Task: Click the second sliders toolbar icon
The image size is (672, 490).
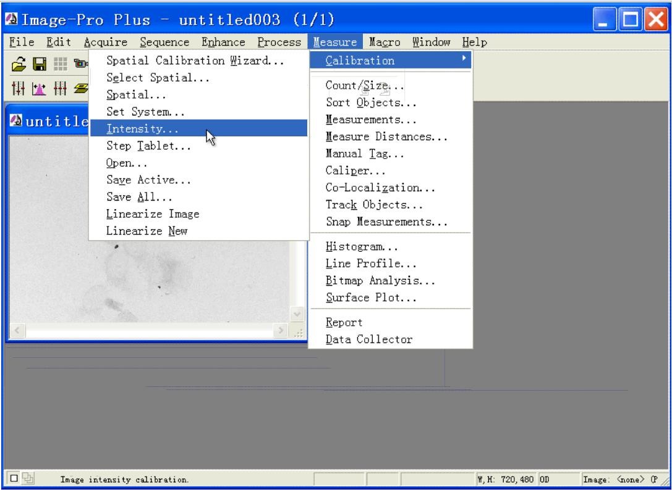Action: pyautogui.click(x=60, y=89)
